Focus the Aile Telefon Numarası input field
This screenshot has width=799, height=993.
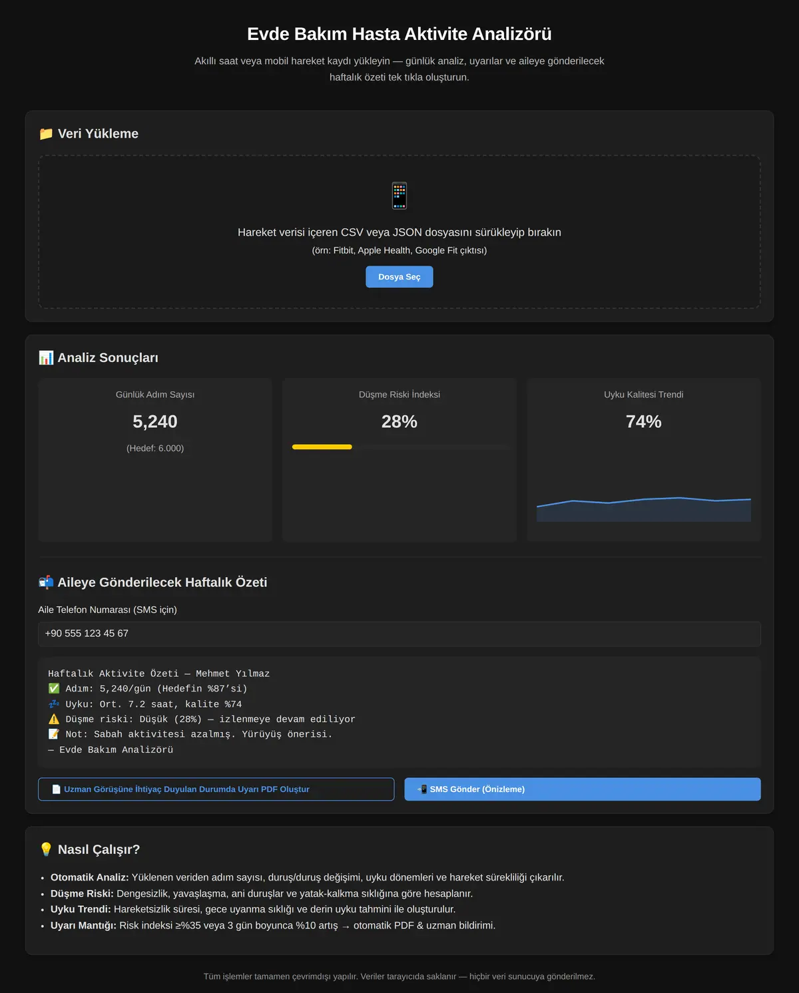(x=400, y=634)
